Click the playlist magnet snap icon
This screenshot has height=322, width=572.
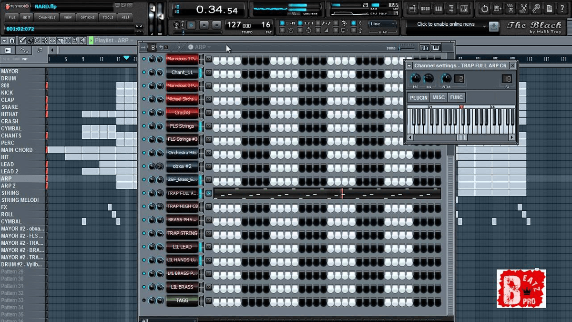click(12, 41)
